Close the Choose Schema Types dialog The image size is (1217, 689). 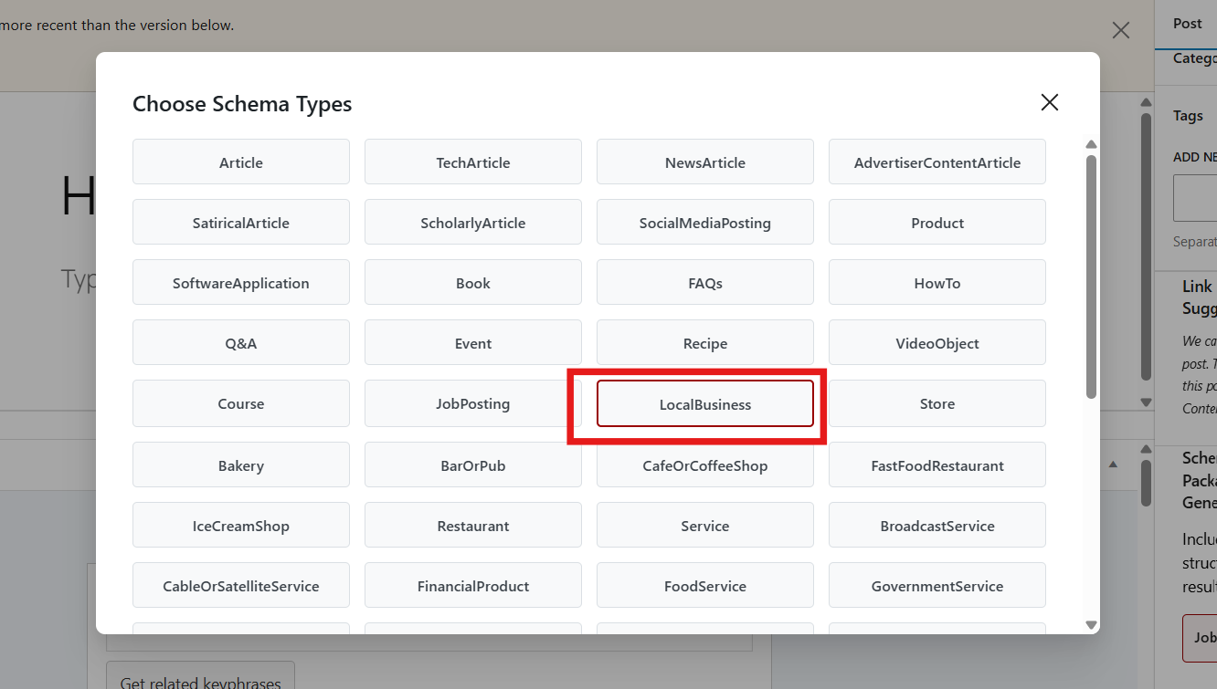tap(1050, 102)
